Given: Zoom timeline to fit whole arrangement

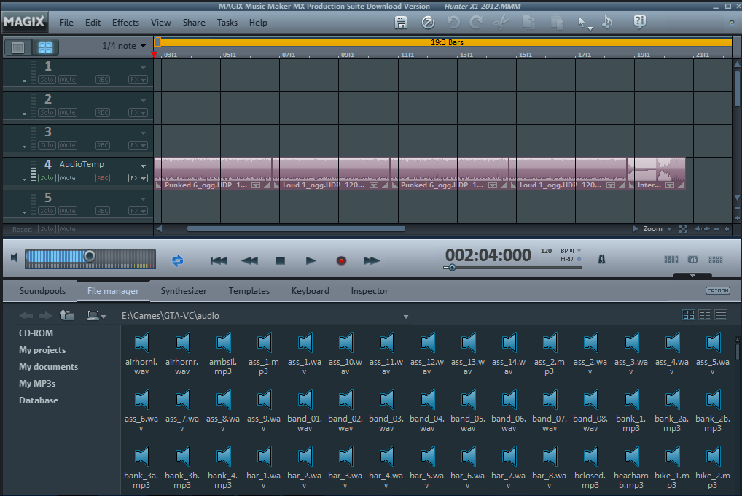Looking at the screenshot, I should click(683, 229).
